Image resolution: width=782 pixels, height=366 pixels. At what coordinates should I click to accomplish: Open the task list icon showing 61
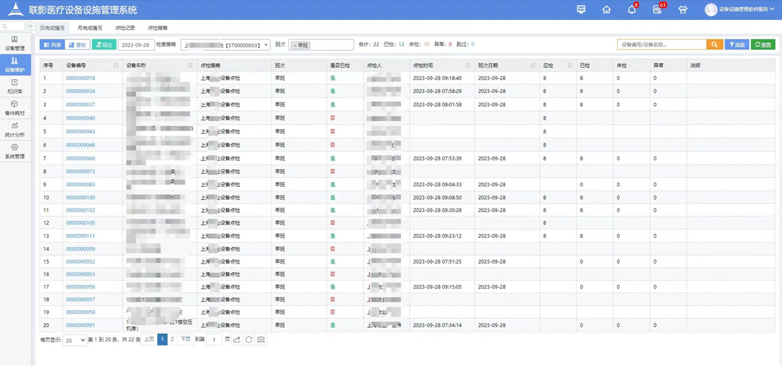[x=657, y=10]
